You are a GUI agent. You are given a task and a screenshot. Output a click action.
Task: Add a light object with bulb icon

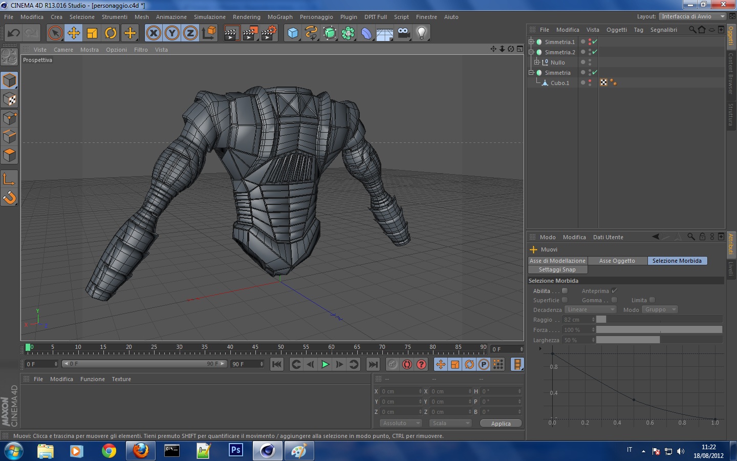(x=421, y=33)
